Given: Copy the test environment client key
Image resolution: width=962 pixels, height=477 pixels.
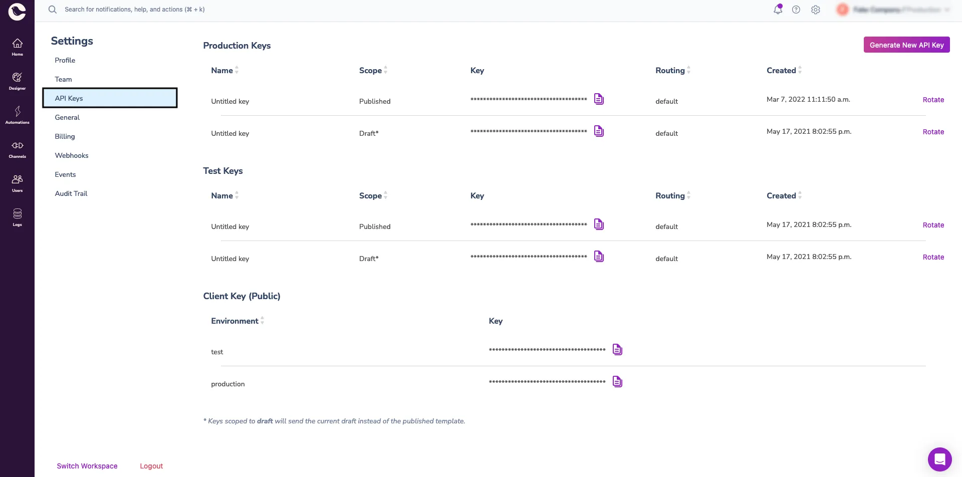Looking at the screenshot, I should (617, 350).
